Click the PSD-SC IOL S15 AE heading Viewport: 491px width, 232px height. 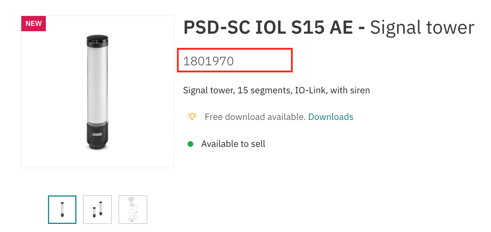pyautogui.click(x=268, y=28)
